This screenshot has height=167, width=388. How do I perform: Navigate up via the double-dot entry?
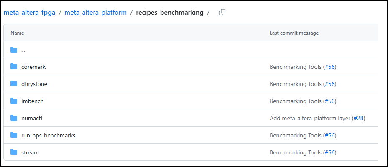(x=23, y=50)
